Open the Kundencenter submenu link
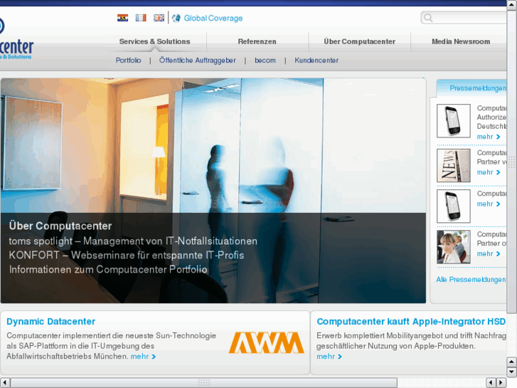517x388 pixels. pos(316,61)
